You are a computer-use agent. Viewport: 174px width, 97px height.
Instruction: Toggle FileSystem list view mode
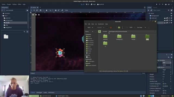click(x=27, y=32)
